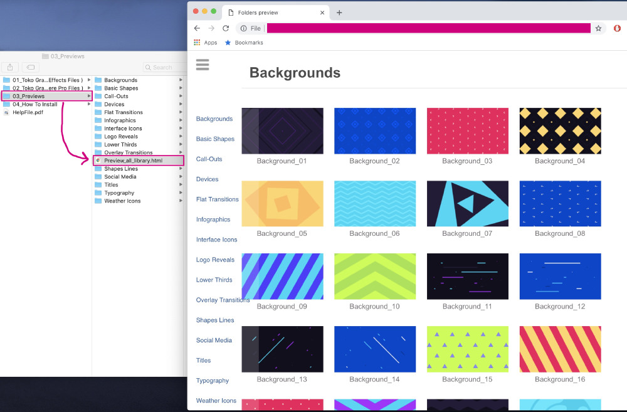Click the browser back arrow

(197, 28)
